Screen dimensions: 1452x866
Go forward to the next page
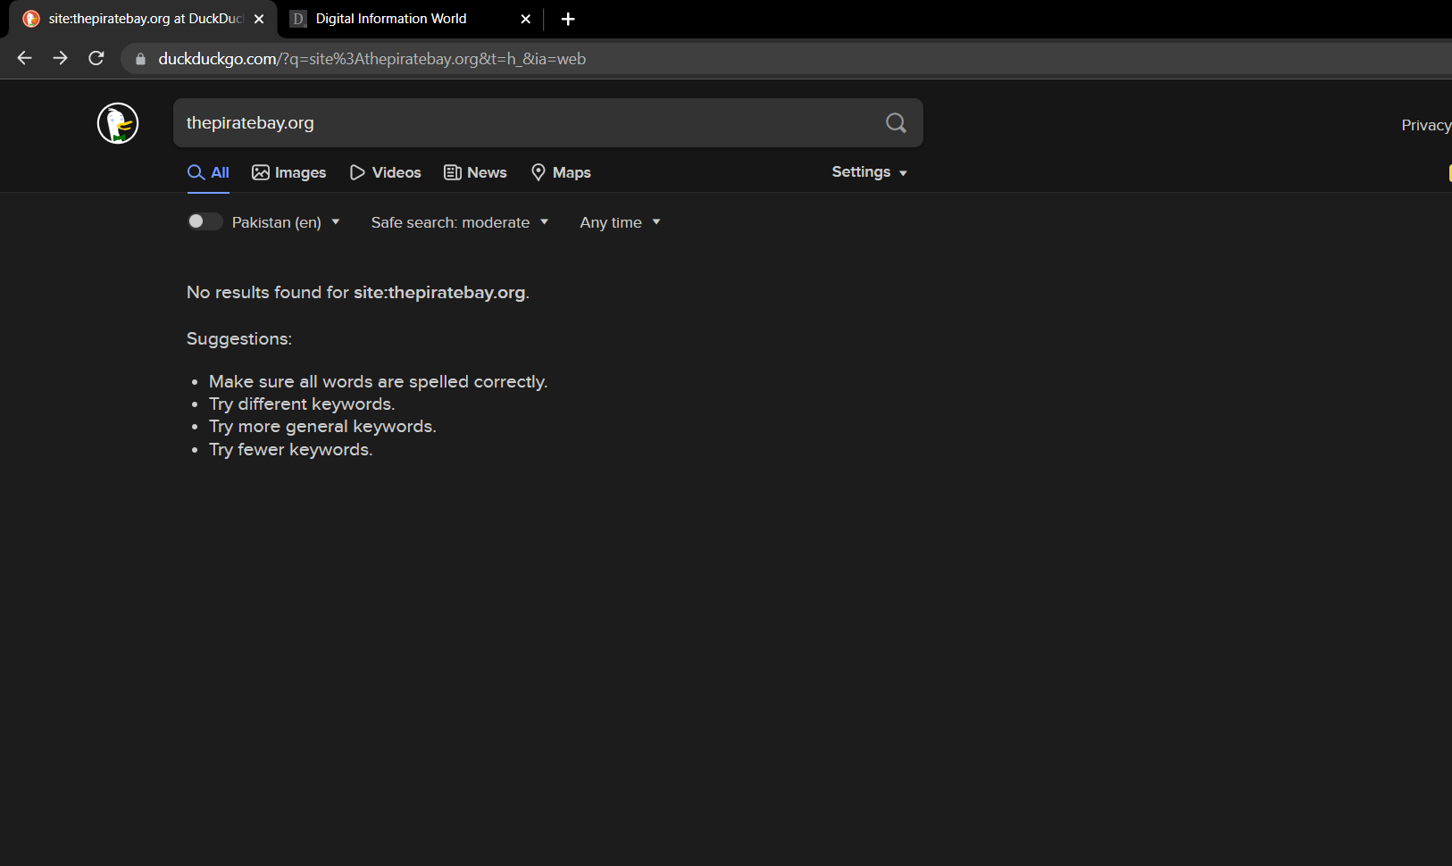61,58
